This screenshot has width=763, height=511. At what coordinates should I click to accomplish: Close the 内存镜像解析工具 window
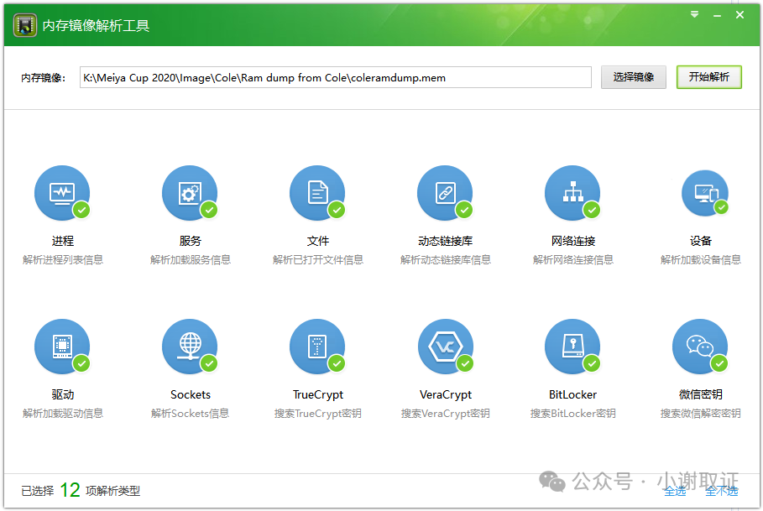click(x=739, y=15)
